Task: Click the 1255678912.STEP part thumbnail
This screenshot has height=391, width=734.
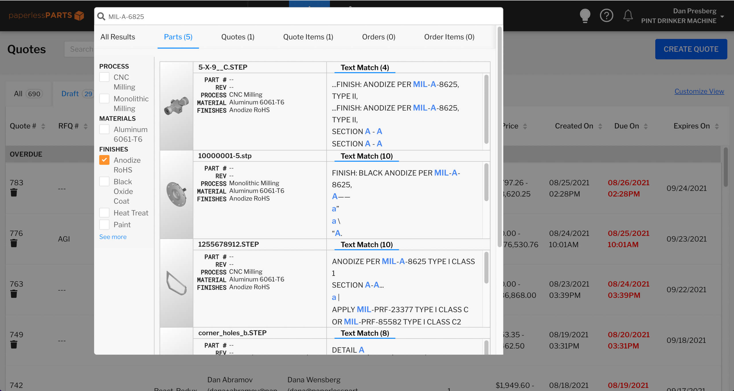Action: pyautogui.click(x=176, y=283)
